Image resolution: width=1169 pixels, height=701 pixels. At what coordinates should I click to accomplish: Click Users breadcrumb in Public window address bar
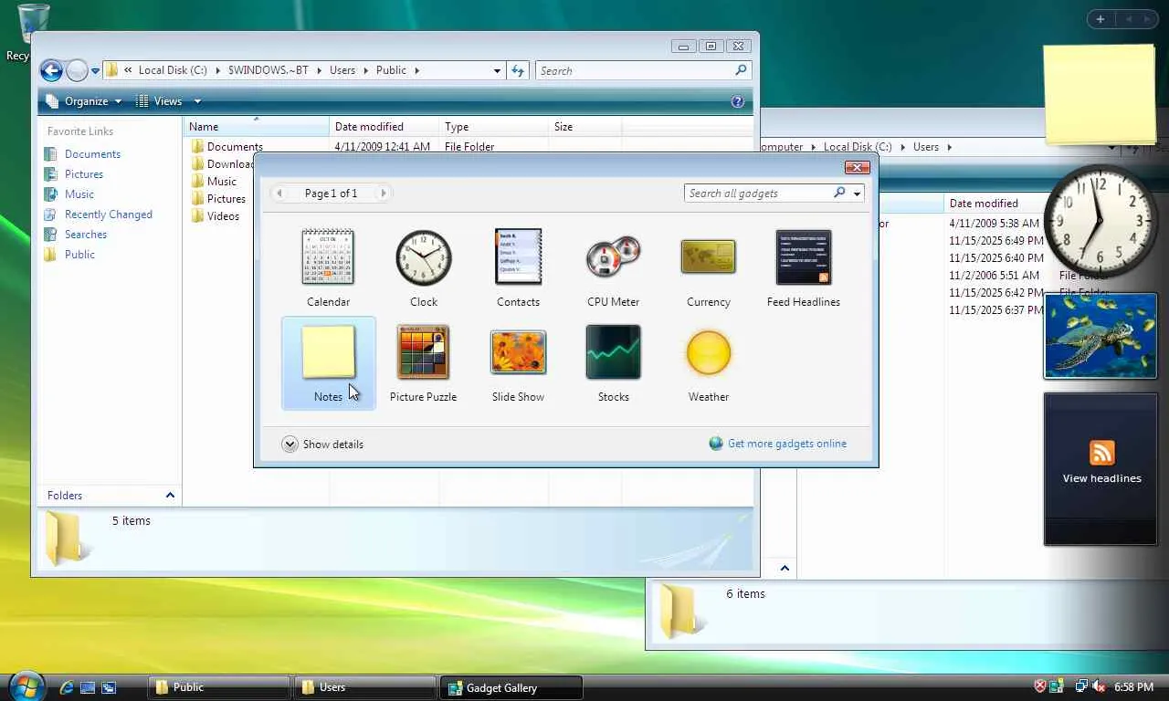click(342, 70)
